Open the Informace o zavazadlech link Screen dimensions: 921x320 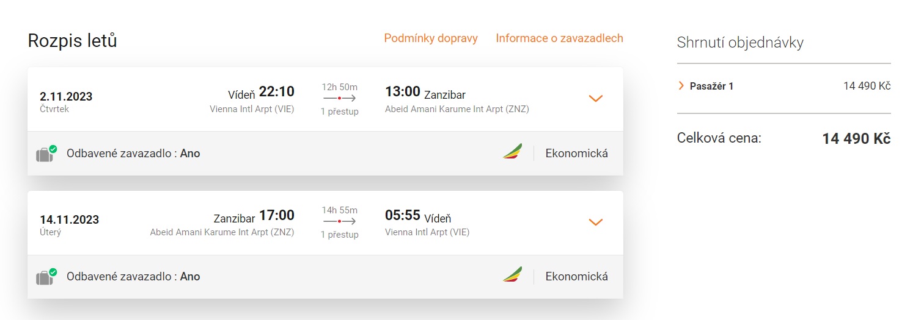(559, 38)
